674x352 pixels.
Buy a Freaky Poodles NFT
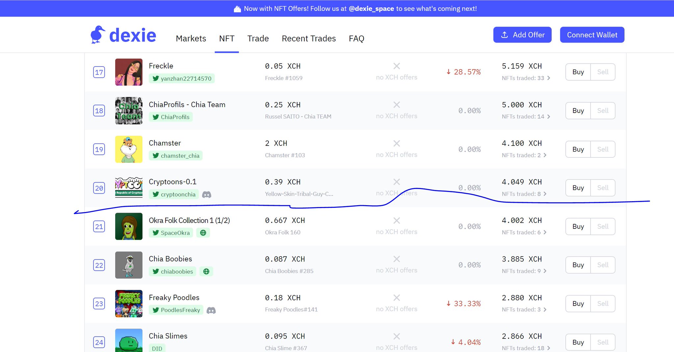pyautogui.click(x=578, y=304)
